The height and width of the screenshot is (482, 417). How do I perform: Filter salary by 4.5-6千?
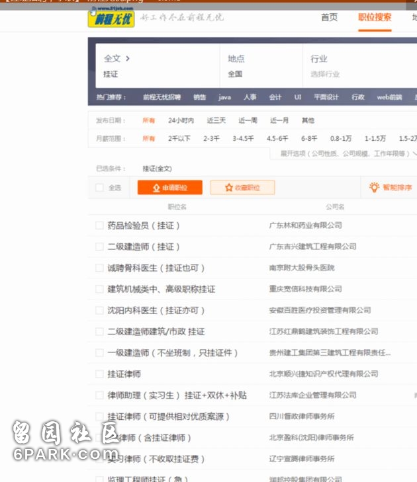(277, 139)
